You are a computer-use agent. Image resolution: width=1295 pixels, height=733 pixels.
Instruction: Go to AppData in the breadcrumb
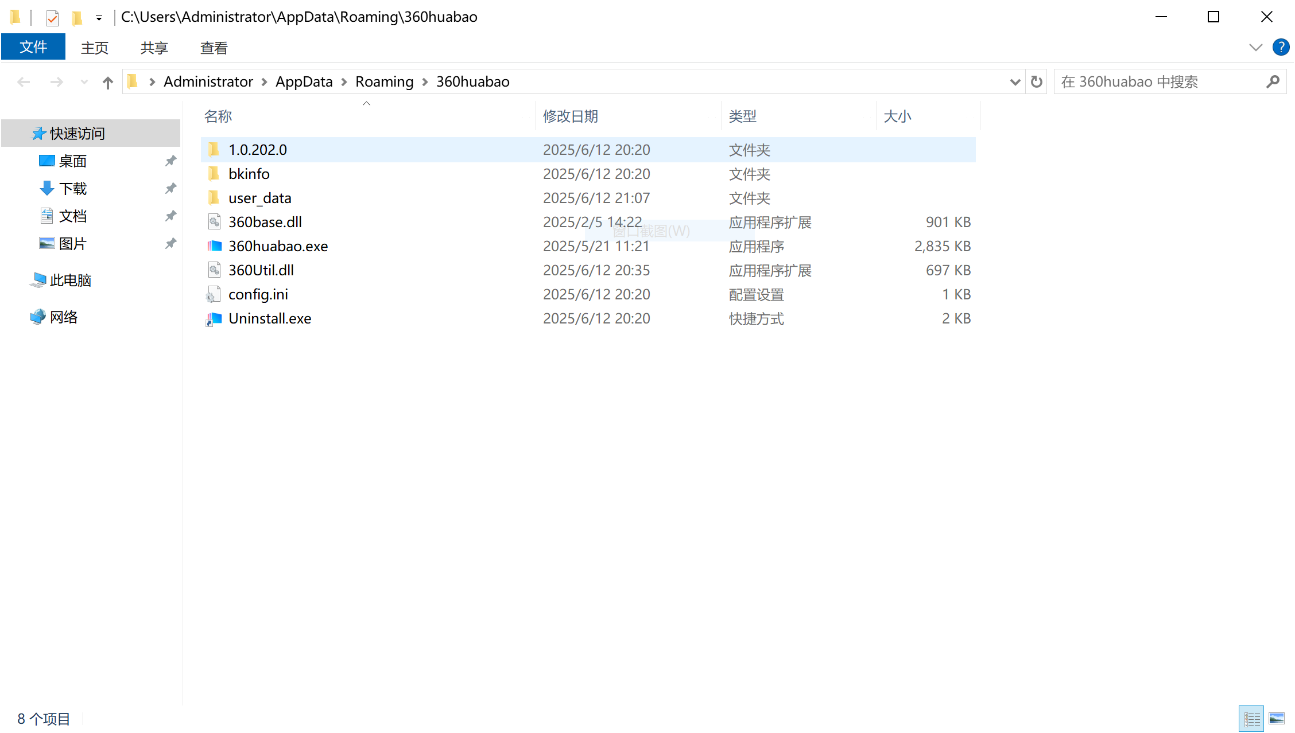click(304, 82)
